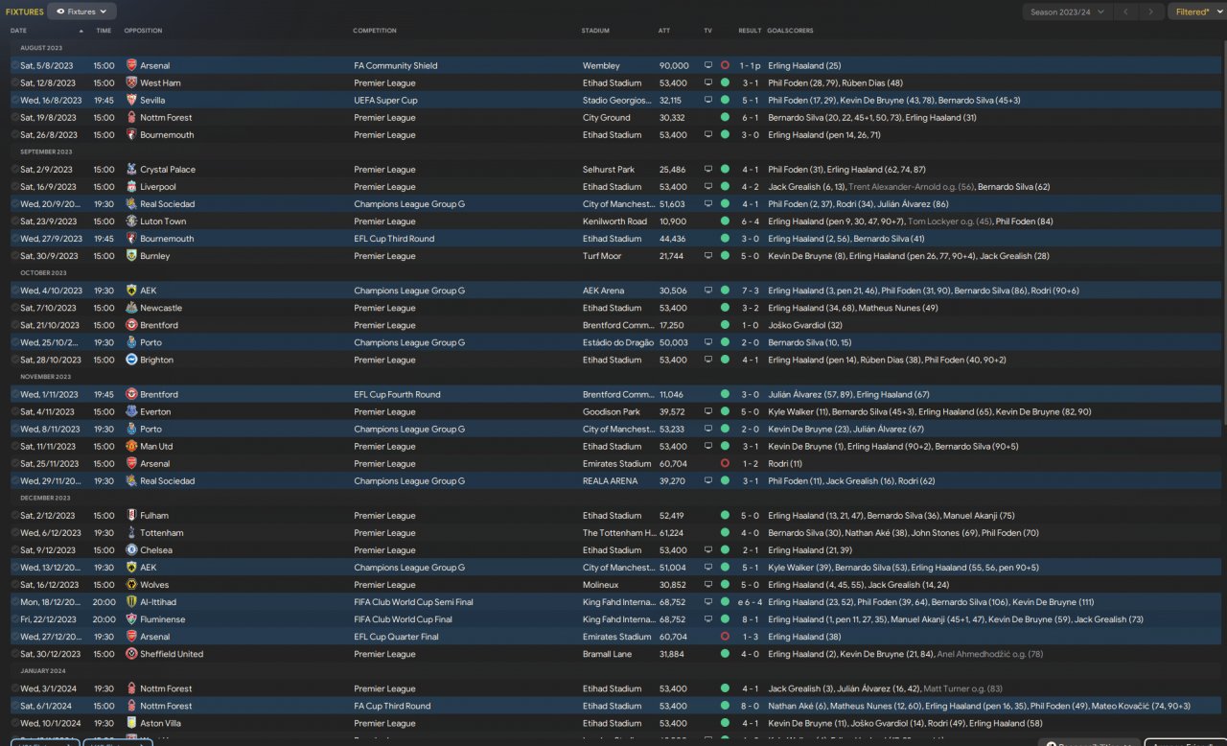Open the EFL Cup Third Round competition link
Screen dimensions: 1227x746
394,239
